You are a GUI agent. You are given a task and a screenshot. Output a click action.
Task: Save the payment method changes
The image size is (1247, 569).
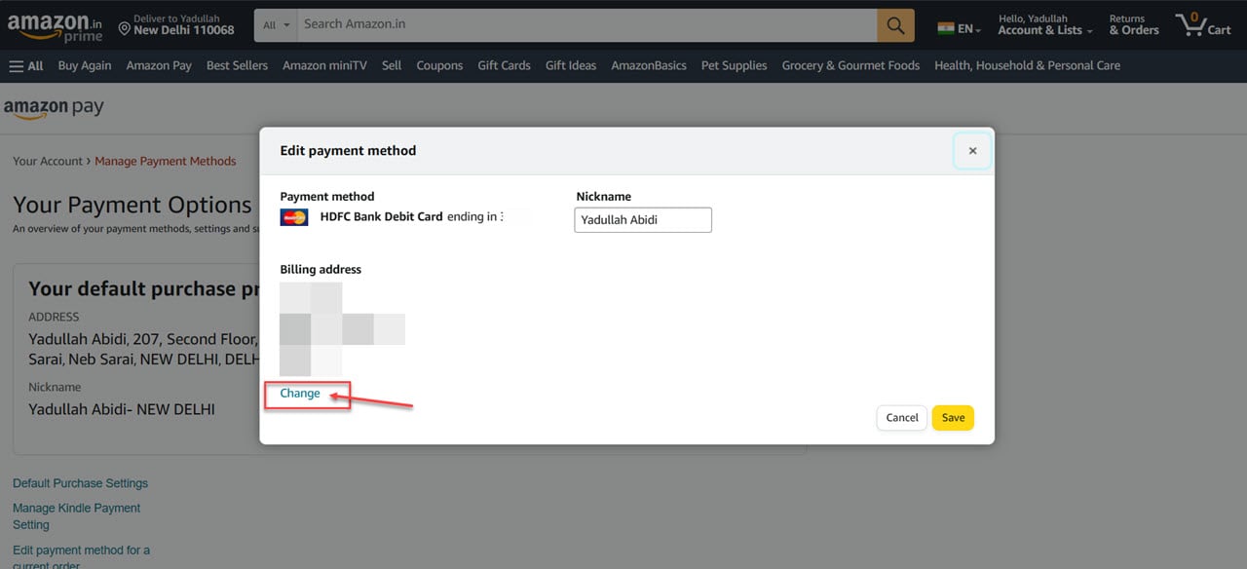point(952,417)
